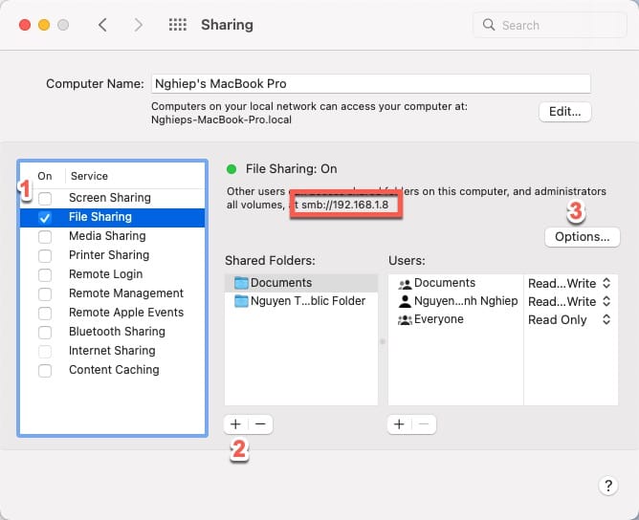The image size is (639, 520).
Task: Remove the shared folder with minus button
Action: point(260,424)
